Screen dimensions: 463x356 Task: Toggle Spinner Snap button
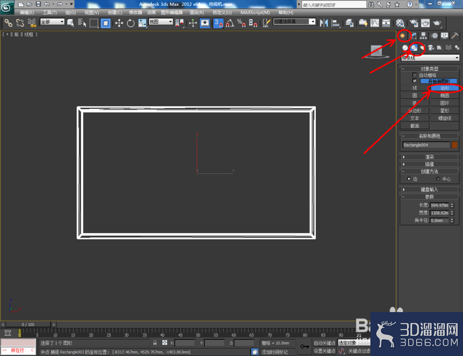pyautogui.click(x=253, y=23)
